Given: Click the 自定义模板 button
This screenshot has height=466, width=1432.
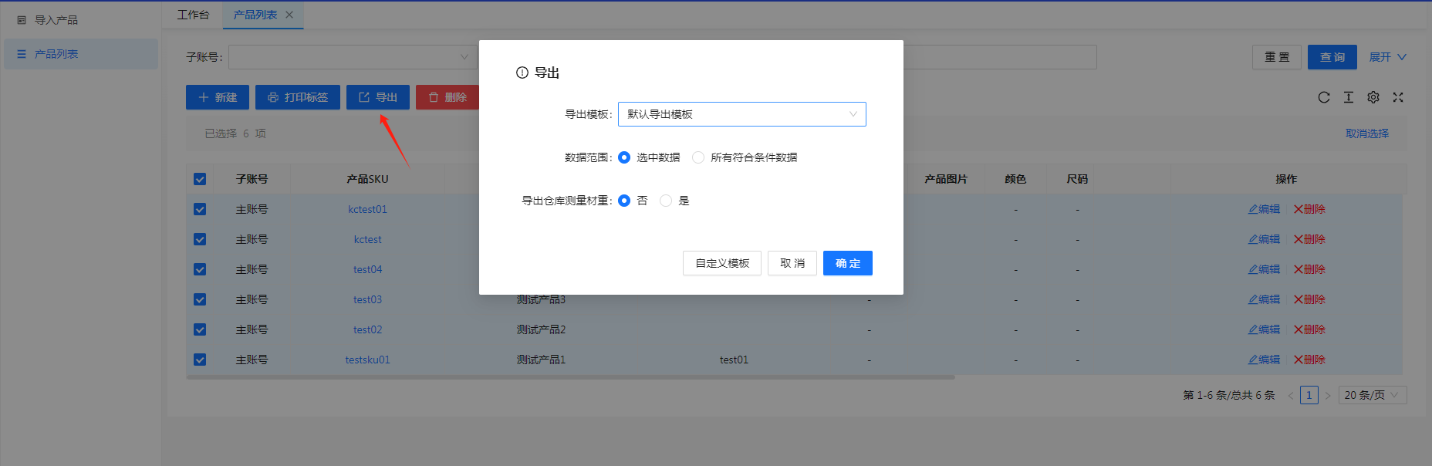Looking at the screenshot, I should (x=722, y=263).
